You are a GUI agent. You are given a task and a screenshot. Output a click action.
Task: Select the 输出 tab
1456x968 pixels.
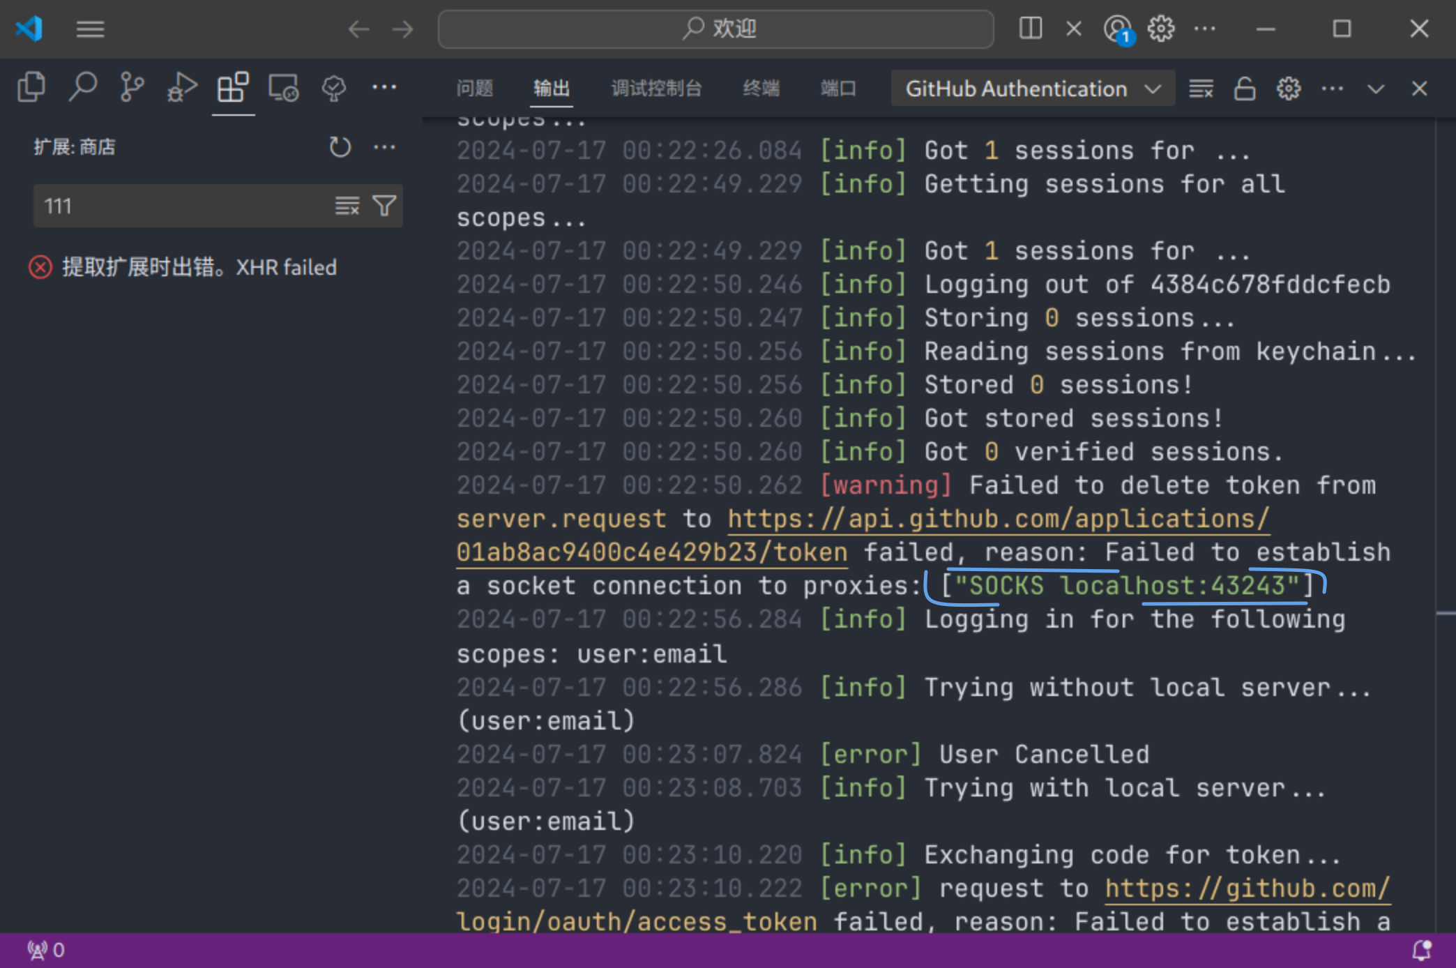pyautogui.click(x=552, y=89)
